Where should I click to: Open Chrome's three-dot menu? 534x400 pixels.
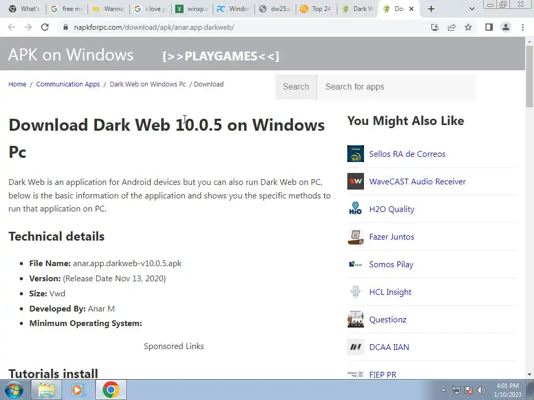point(523,27)
